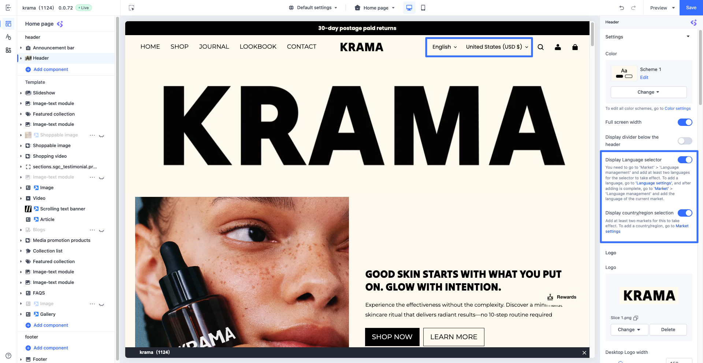Viewport: 703px width, 363px height.
Task: Show the hidden Blogs section
Action: pos(101,230)
